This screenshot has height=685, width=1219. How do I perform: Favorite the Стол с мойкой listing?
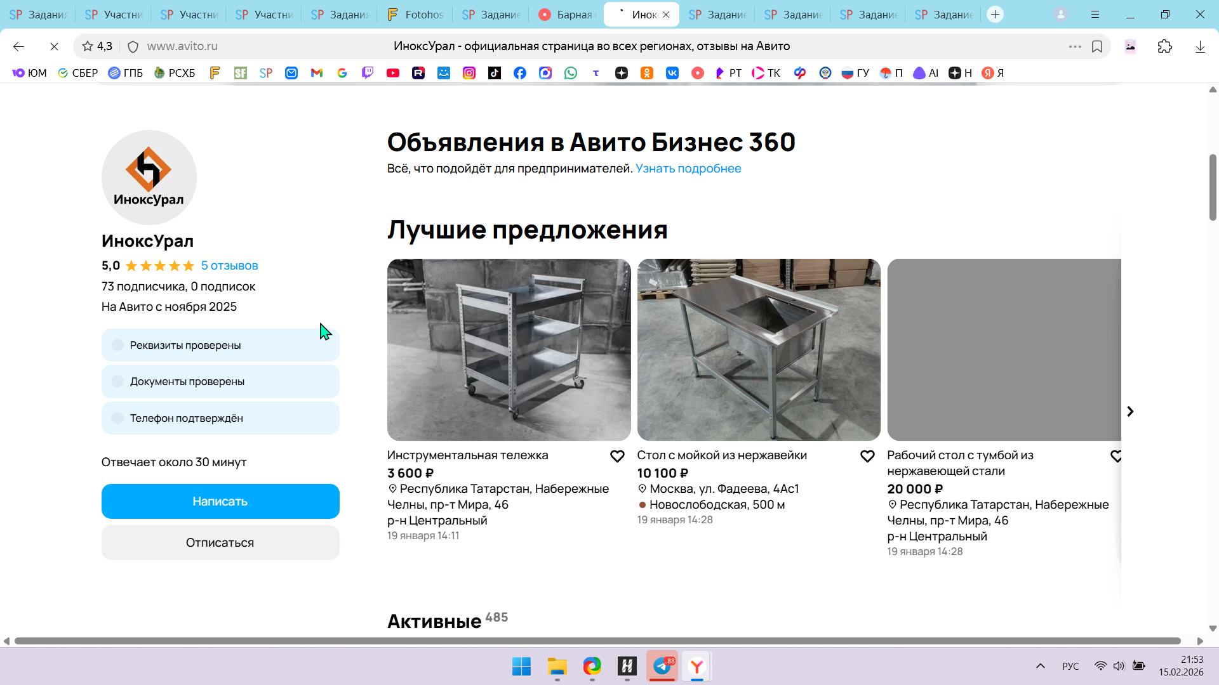coord(867,456)
